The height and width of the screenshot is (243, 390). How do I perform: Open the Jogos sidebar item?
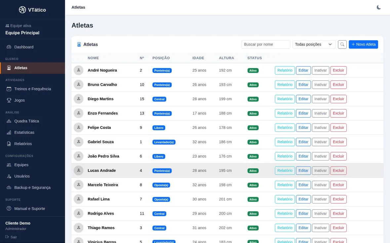coord(33,100)
